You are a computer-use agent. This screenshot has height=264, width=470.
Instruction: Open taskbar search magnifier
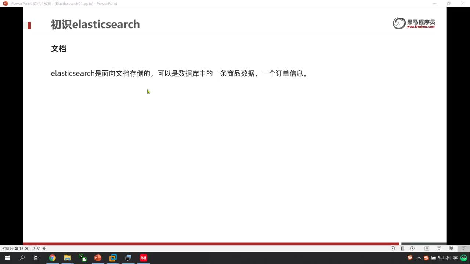tap(22, 258)
